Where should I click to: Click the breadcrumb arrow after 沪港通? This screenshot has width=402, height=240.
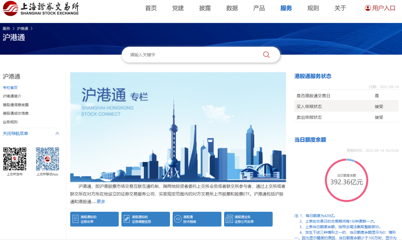point(32,28)
